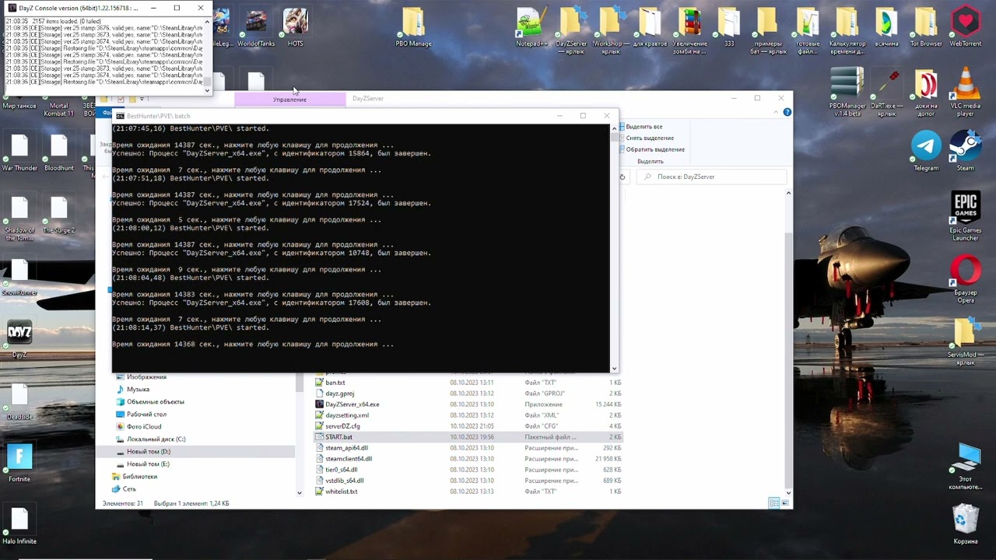Open Telegram from the desktop
The height and width of the screenshot is (560, 996).
926,151
